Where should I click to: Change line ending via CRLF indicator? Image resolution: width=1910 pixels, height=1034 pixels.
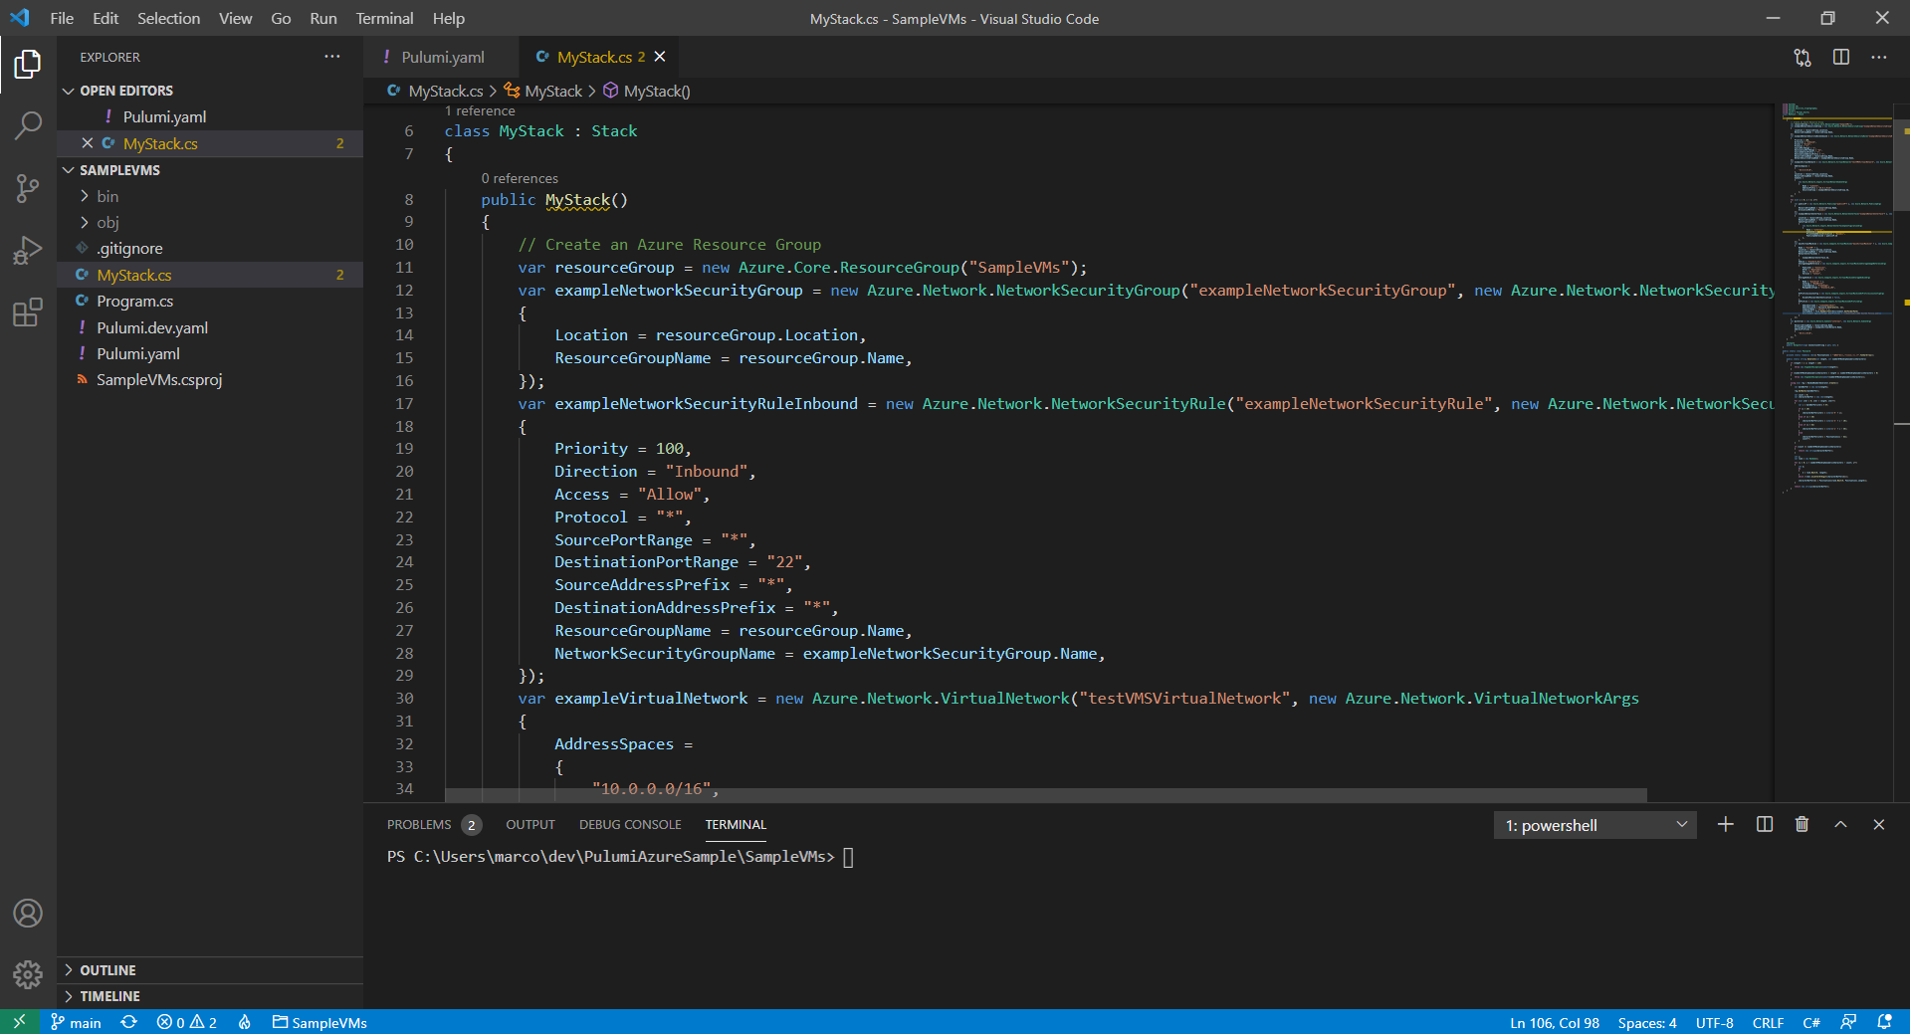click(x=1768, y=1022)
